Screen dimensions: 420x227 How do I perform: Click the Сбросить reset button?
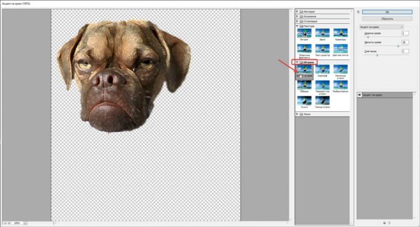pos(387,19)
